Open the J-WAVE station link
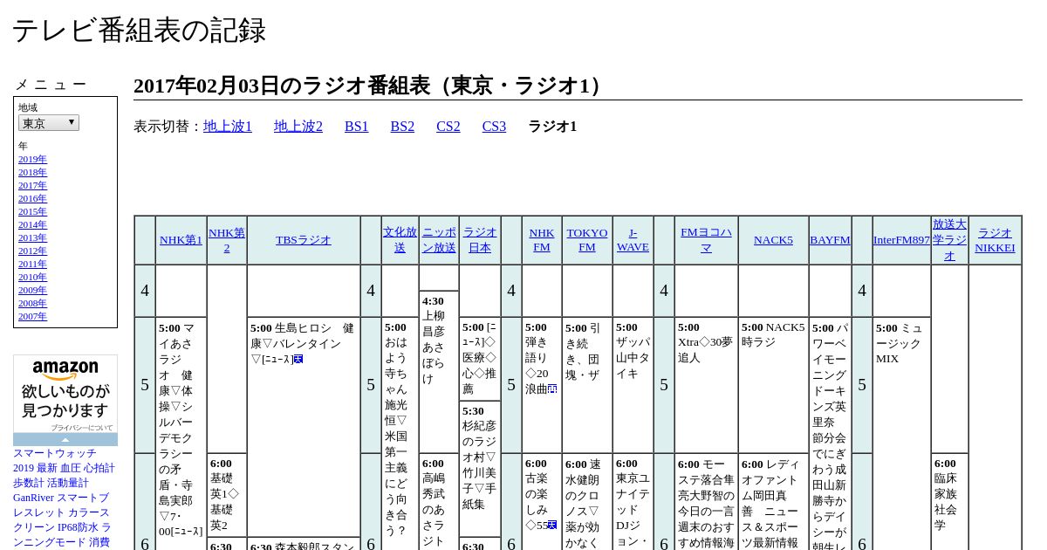 (x=633, y=240)
